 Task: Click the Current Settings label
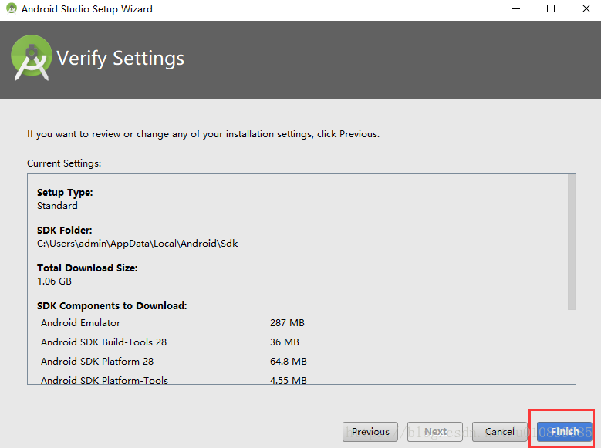click(x=64, y=163)
